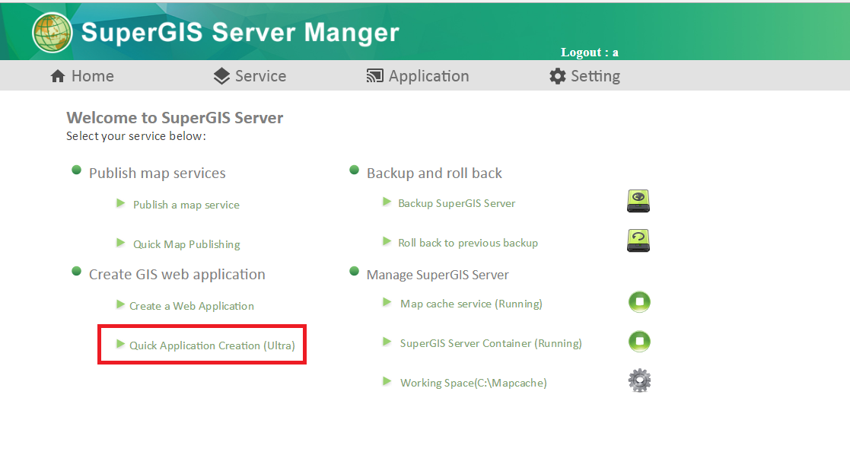Click arrow beside Backup SuperGIS Server

coord(387,202)
